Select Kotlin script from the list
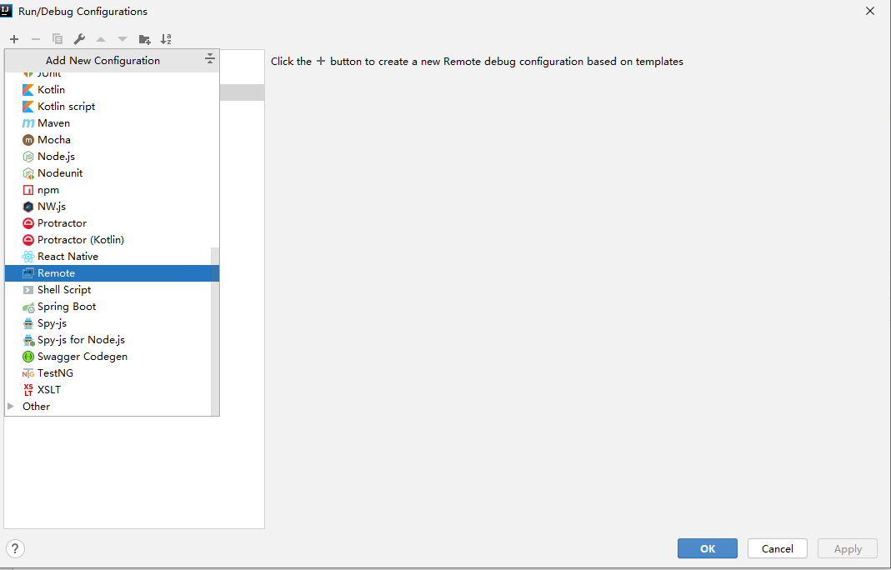The image size is (891, 570). tap(112, 107)
